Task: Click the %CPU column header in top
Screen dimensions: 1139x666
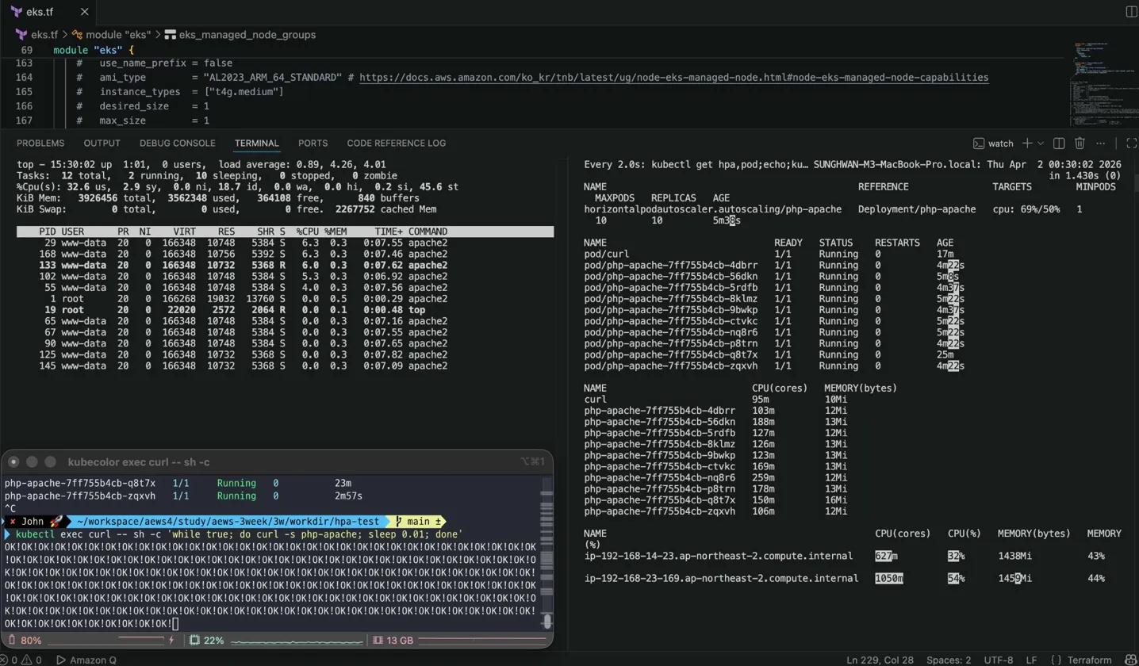Action: pos(306,232)
